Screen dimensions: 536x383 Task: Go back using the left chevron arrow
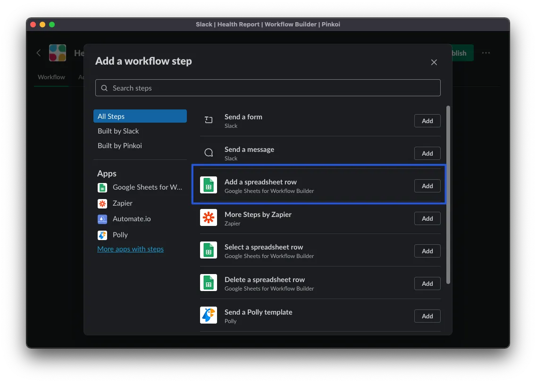39,53
